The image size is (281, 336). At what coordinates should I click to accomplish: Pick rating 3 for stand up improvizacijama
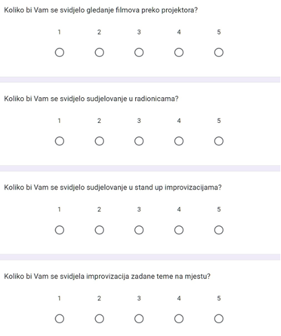[139, 230]
